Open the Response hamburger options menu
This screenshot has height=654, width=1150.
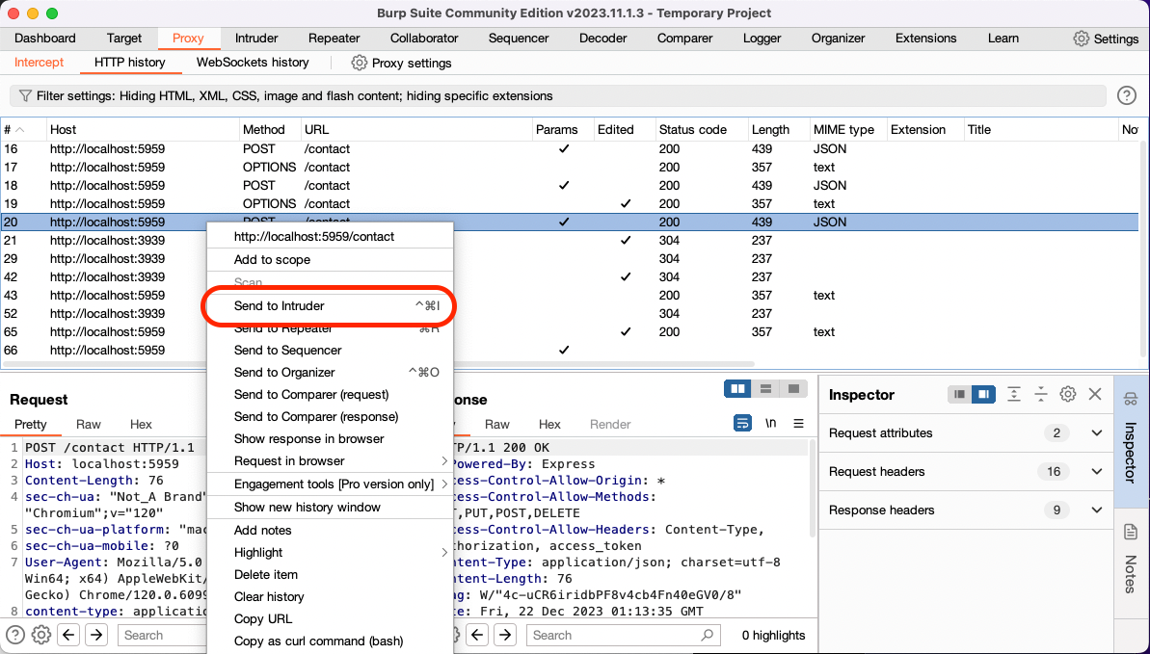tap(799, 424)
